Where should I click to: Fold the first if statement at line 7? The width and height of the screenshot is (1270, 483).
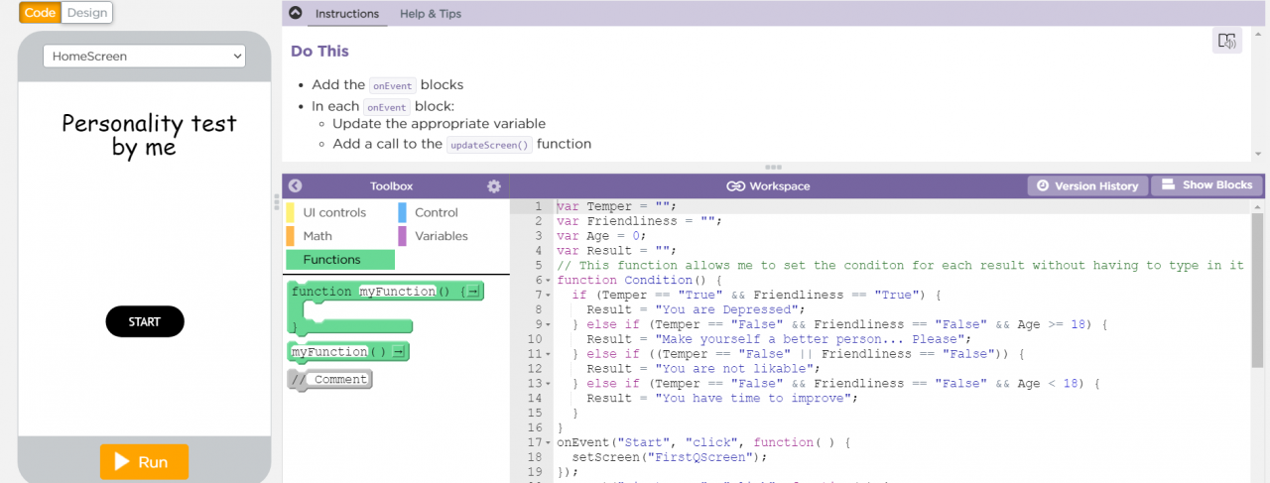(549, 296)
